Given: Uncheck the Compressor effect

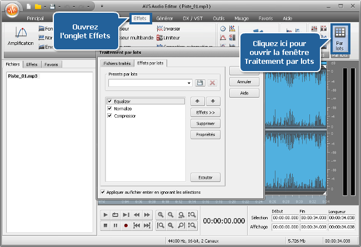Looking at the screenshot, I should coord(109,115).
